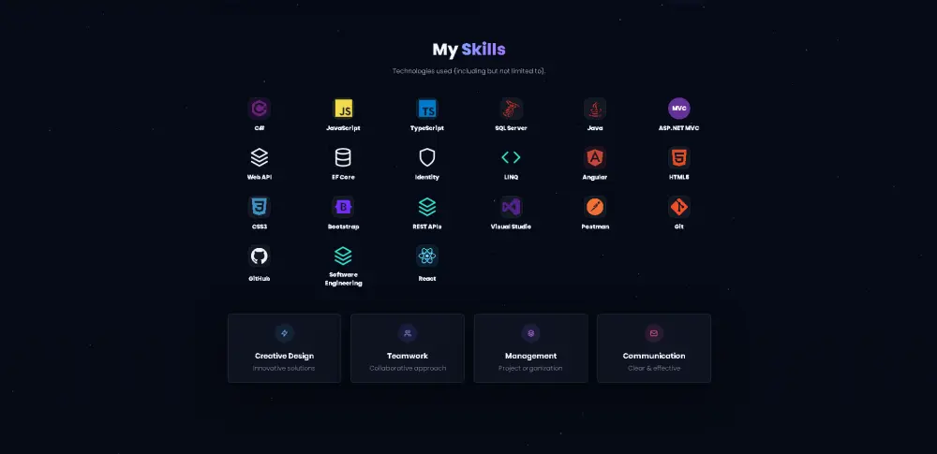Click the Angular logo icon
937x454 pixels.
click(595, 157)
